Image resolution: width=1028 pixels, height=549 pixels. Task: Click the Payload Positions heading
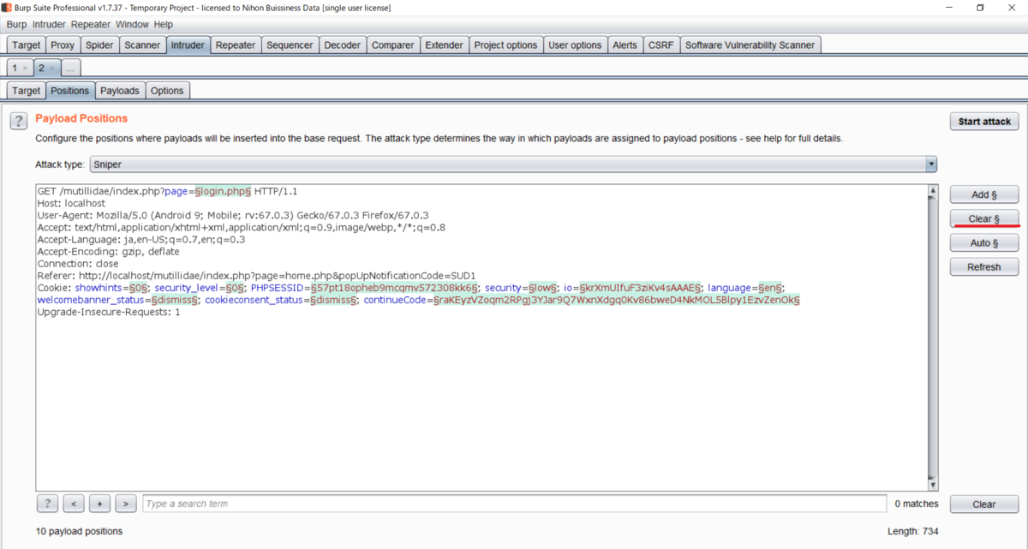point(81,118)
